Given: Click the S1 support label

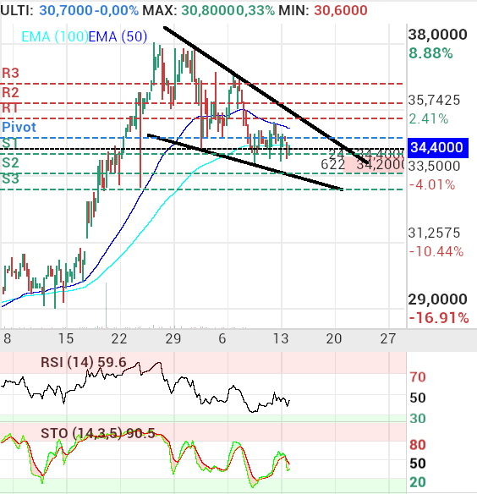Looking at the screenshot, I should tap(10, 143).
